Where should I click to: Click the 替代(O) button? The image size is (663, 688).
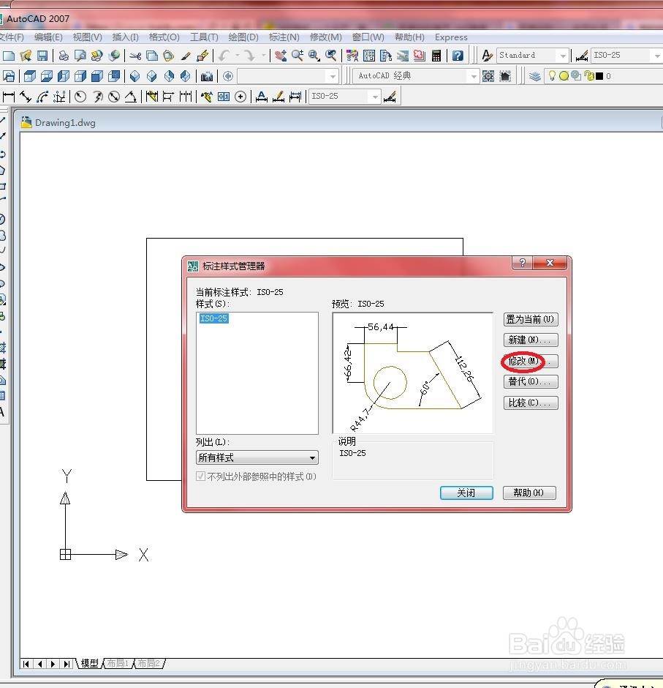531,382
